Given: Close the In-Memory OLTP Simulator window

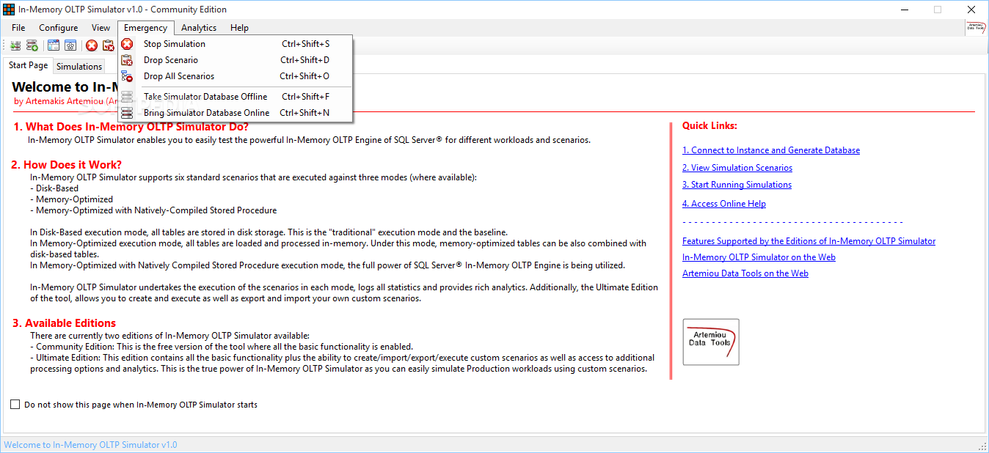Looking at the screenshot, I should click(971, 10).
